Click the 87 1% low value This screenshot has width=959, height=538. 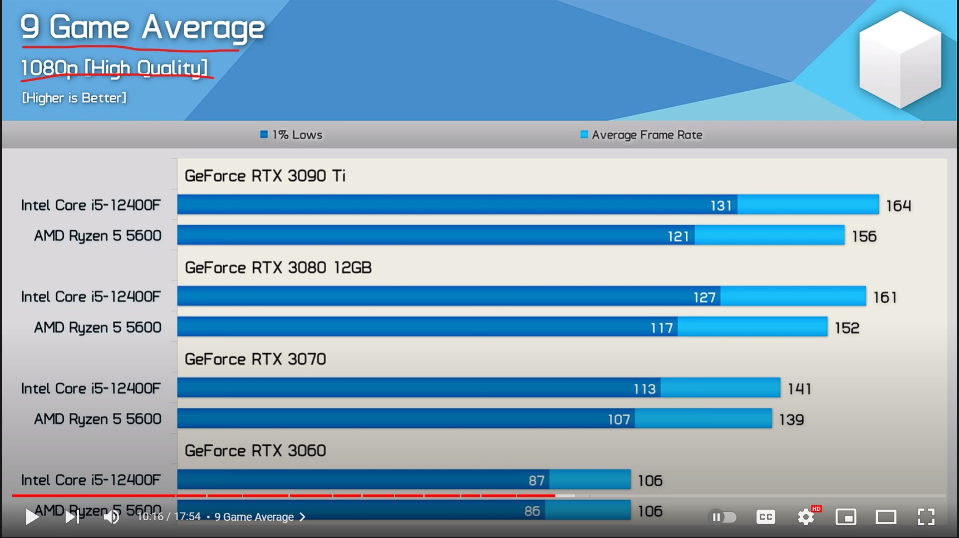[537, 481]
